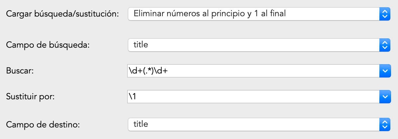The height and width of the screenshot is (139, 398).
Task: Show Buscar history with its chevron
Action: [384, 71]
